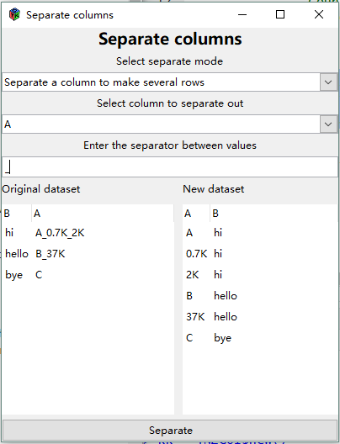The width and height of the screenshot is (340, 444).
Task: Select cell 'bye' in Original dataset
Action: (13, 275)
